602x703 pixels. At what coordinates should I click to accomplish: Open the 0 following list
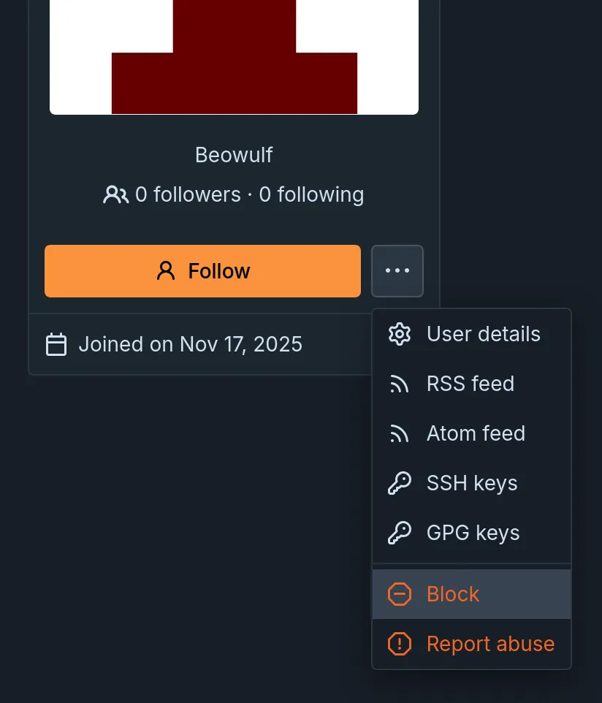pyautogui.click(x=310, y=194)
